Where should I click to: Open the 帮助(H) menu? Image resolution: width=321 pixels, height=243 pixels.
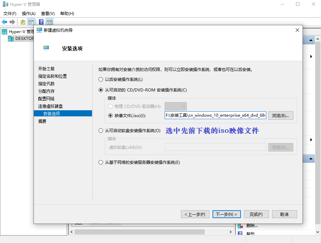tap(67, 13)
